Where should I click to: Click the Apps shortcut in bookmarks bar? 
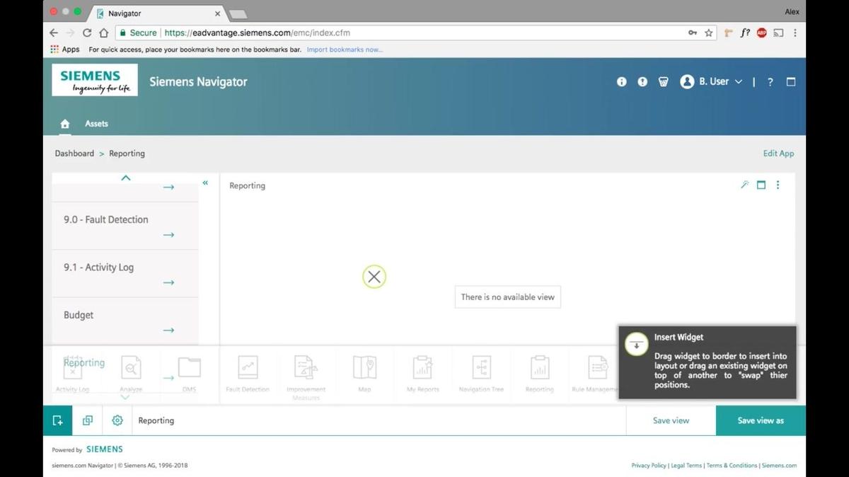coord(65,50)
